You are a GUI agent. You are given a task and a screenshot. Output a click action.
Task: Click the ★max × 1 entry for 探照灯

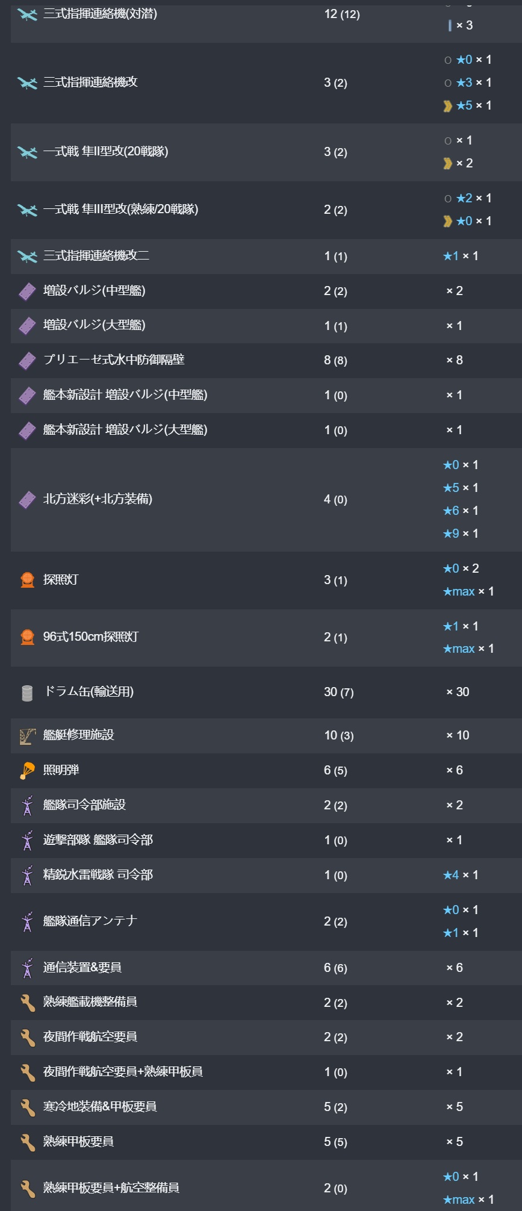click(468, 591)
